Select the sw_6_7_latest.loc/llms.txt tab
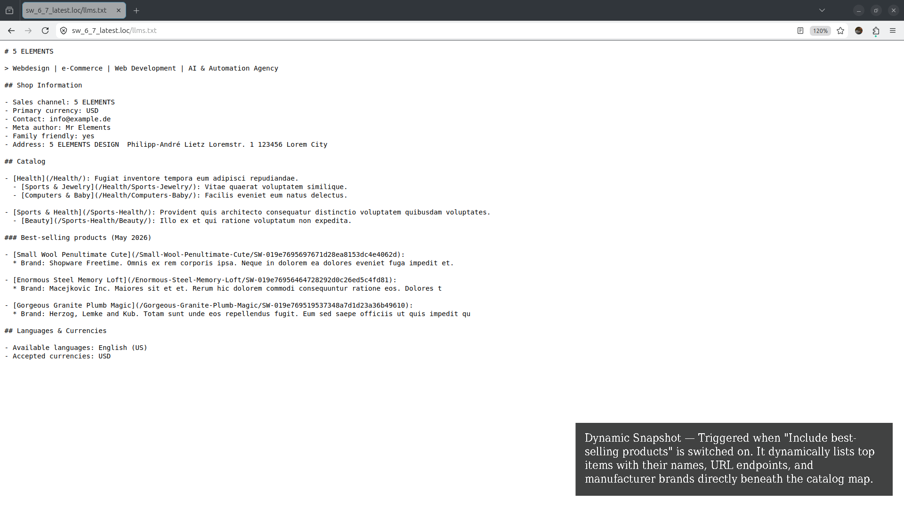 click(x=74, y=10)
